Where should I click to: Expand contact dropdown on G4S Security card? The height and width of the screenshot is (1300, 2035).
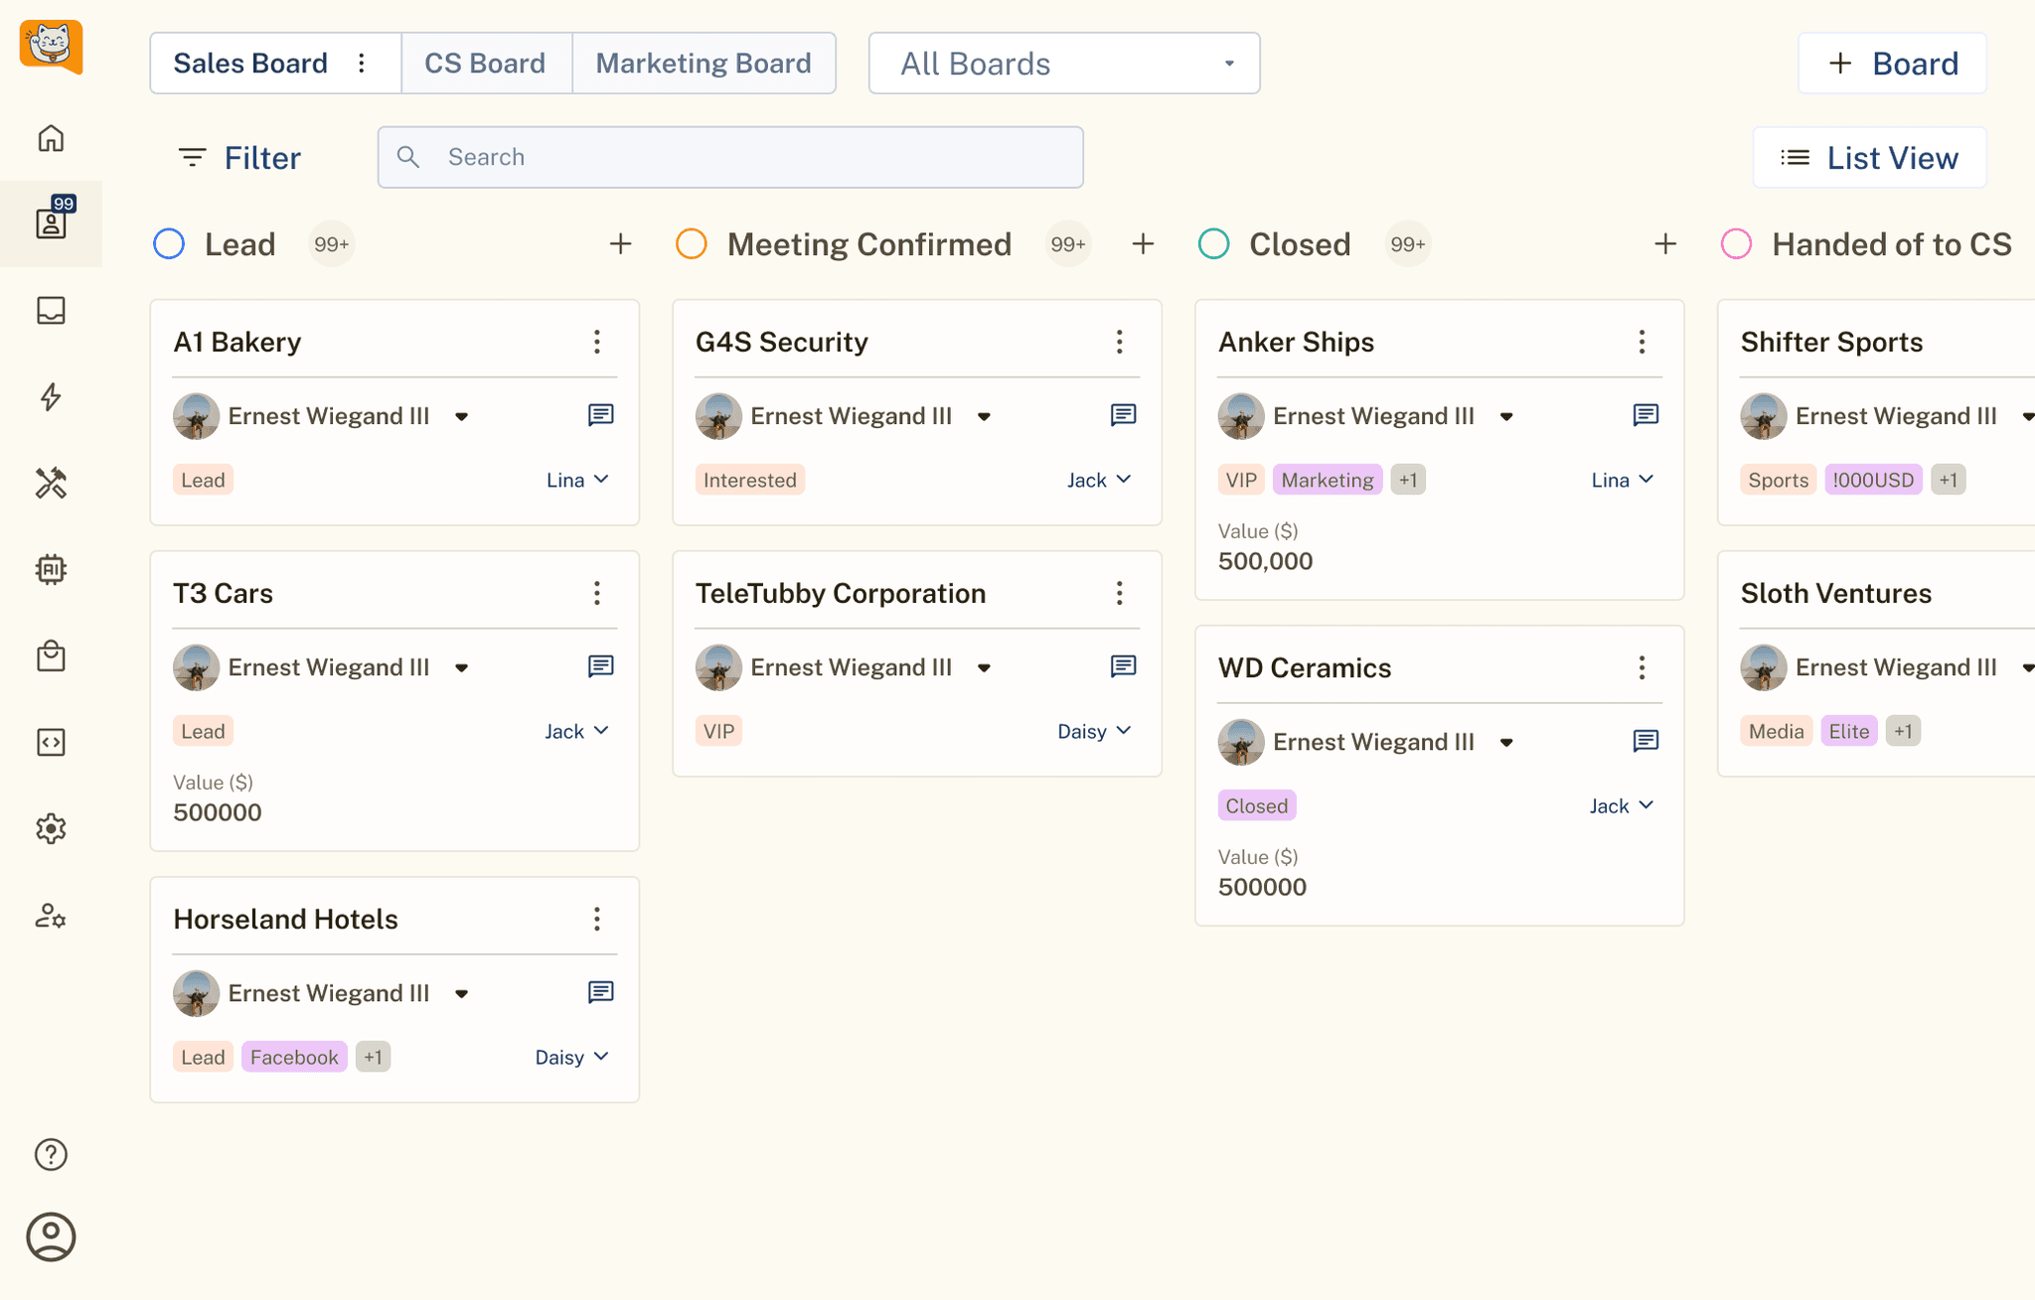pos(984,416)
